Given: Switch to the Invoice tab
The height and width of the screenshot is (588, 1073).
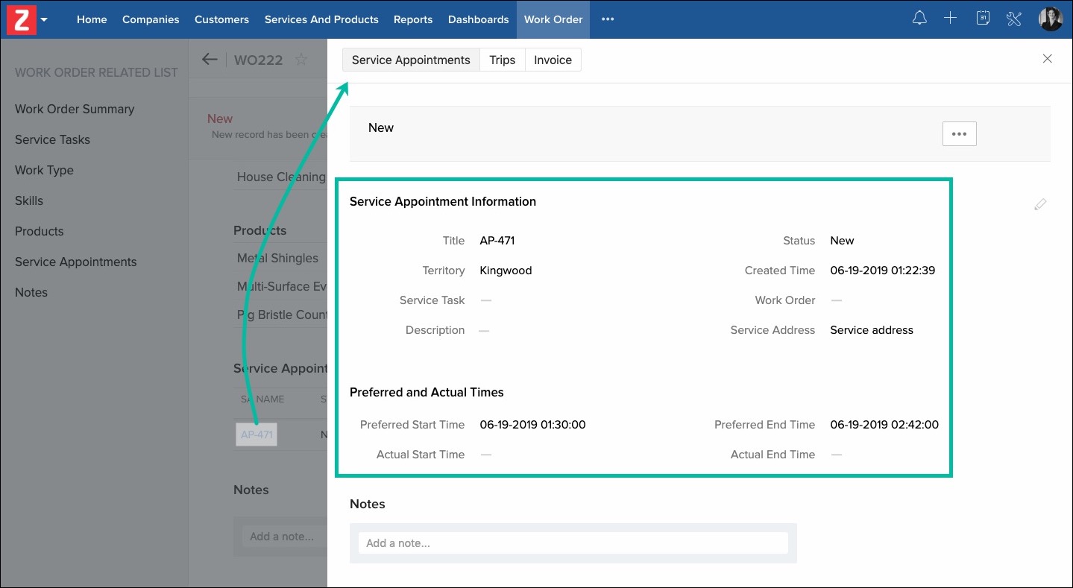Looking at the screenshot, I should (553, 60).
